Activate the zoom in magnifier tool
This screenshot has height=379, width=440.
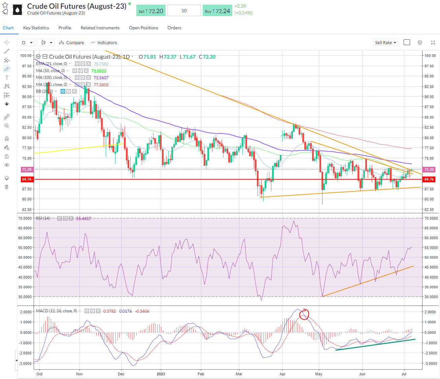click(7, 126)
